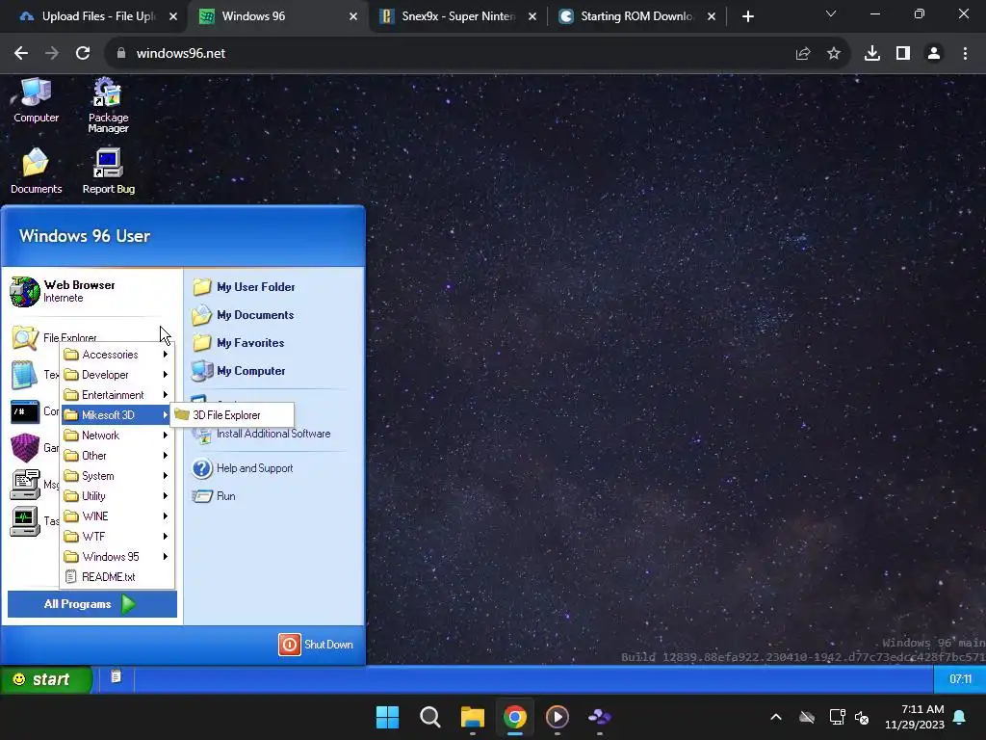Toggle Chrome side panel

tap(903, 54)
